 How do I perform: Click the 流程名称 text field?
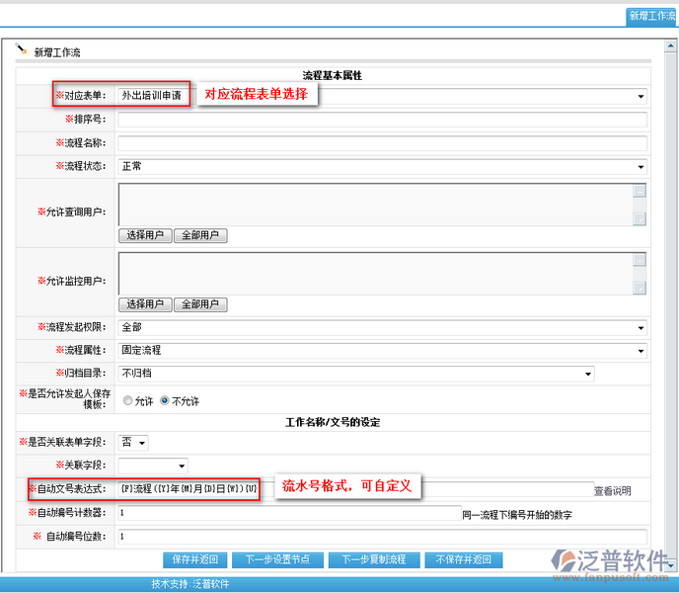[x=382, y=143]
